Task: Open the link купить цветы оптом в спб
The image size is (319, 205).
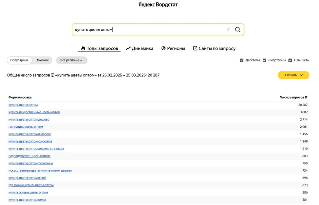Action: click(27, 178)
